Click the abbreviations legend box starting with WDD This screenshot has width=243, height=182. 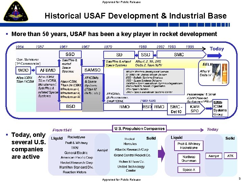[x=154, y=82]
